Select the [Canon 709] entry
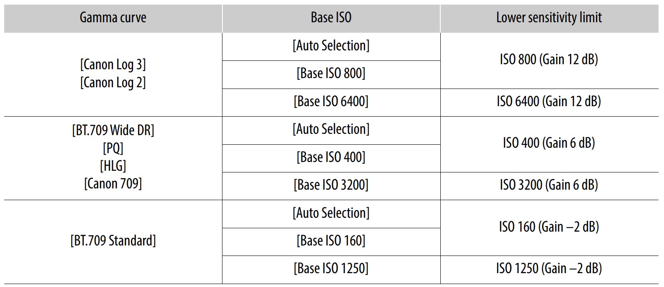Screen dimensions: 664x287 point(113,184)
